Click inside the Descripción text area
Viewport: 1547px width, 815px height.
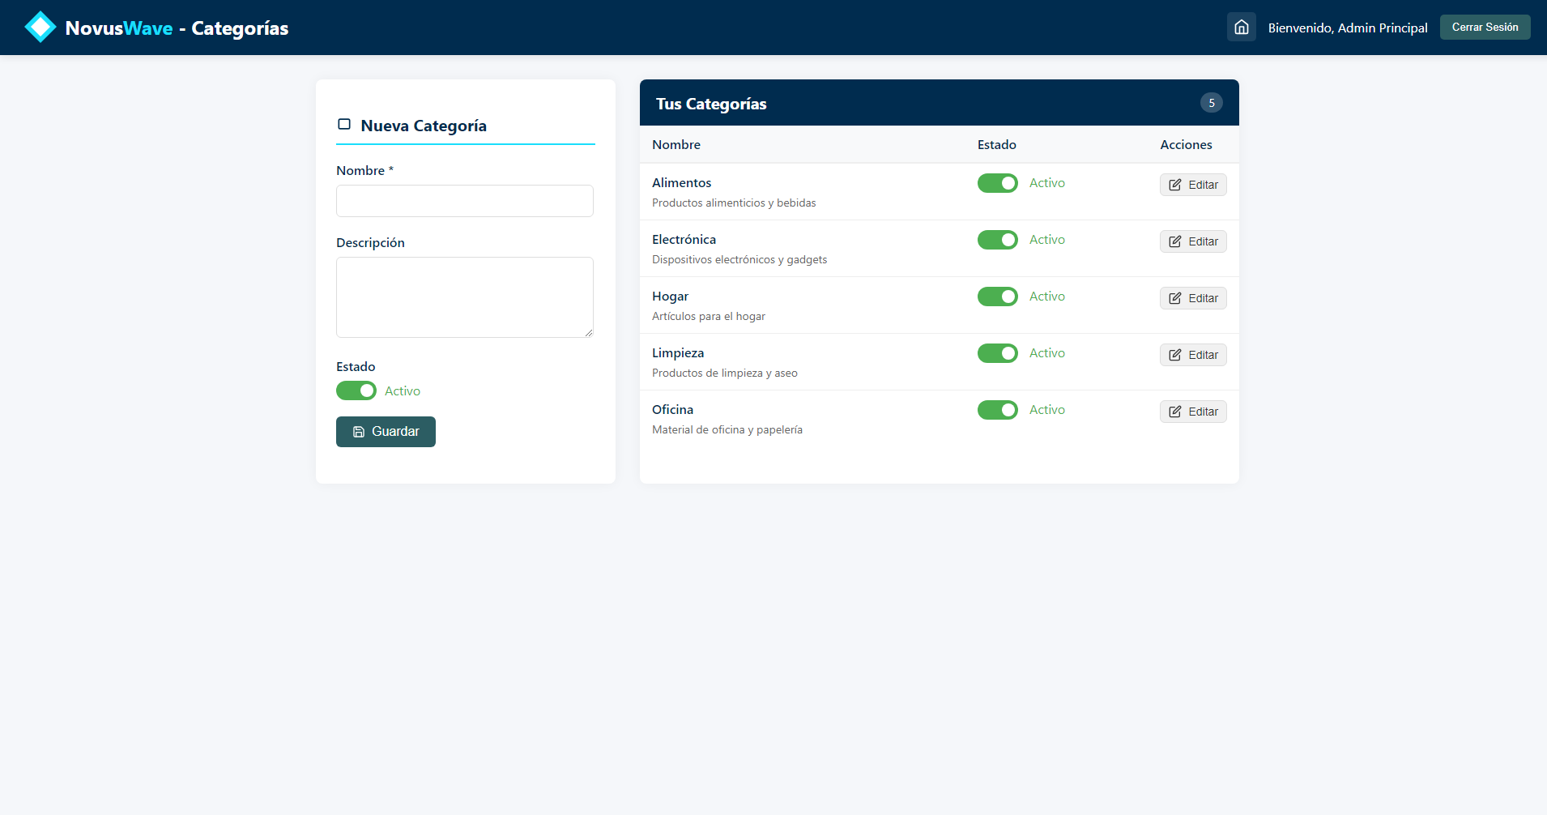click(x=464, y=297)
